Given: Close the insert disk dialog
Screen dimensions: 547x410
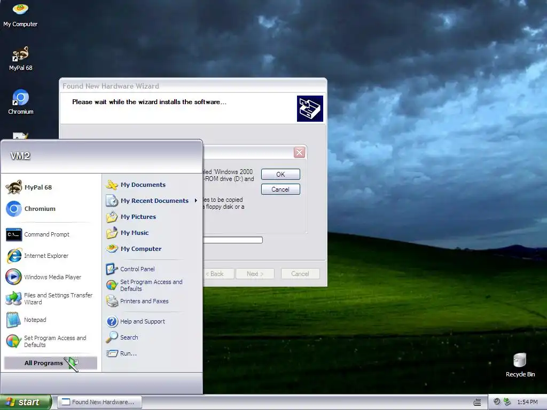Looking at the screenshot, I should click(299, 152).
